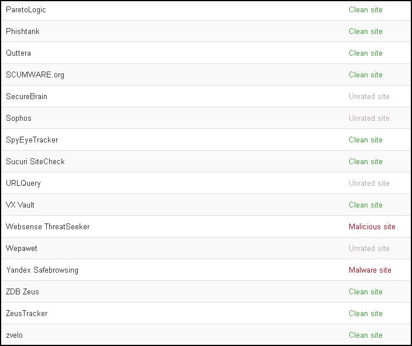The width and height of the screenshot is (412, 346).
Task: Select the Sophos scanner name
Action: pyautogui.click(x=19, y=118)
